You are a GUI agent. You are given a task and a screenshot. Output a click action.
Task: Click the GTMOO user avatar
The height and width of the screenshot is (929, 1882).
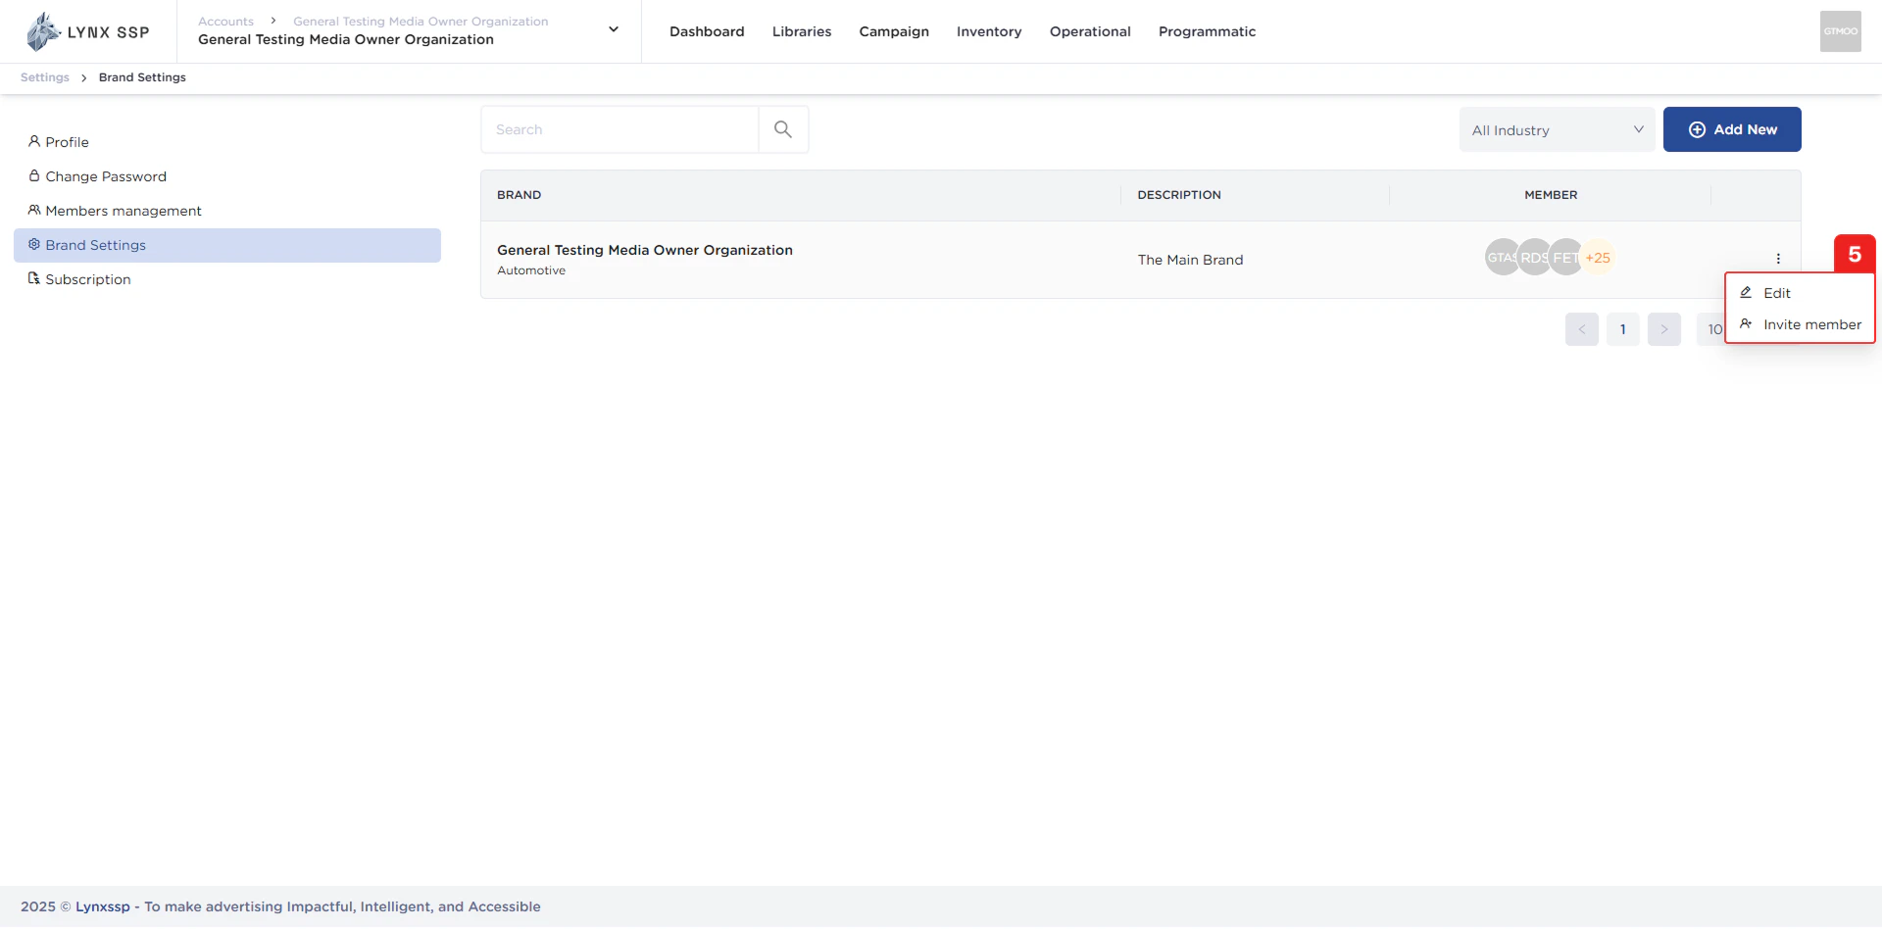point(1840,31)
